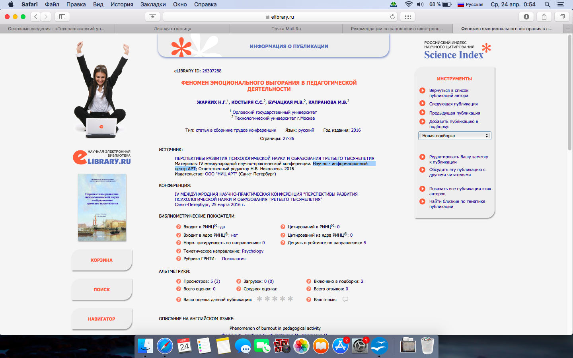This screenshot has width=573, height=358.
Task: Open System Preferences from the Dock
Action: [360, 346]
